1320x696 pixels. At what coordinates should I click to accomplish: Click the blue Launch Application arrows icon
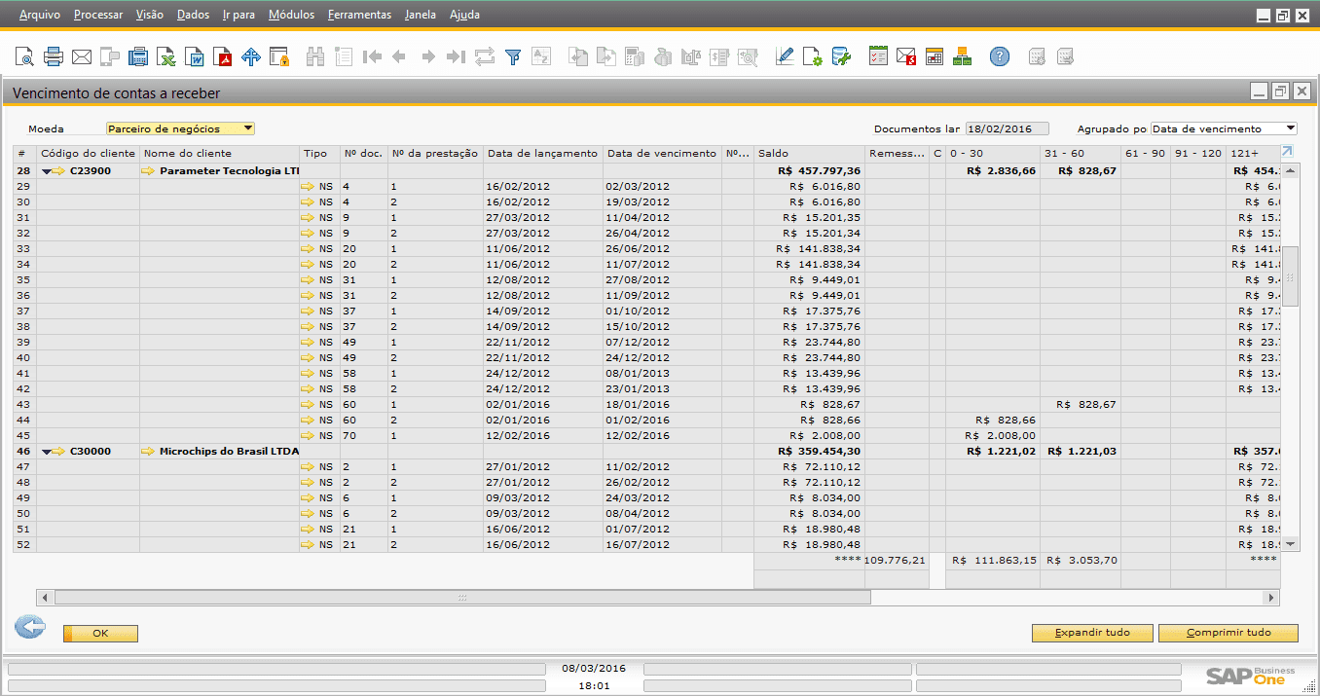click(x=251, y=56)
